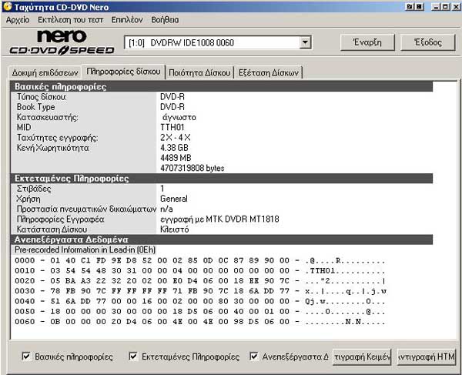Viewport: 462px width, 375px height.
Task: Open the Ποιότητα Δίσκου tab
Action: click(199, 72)
